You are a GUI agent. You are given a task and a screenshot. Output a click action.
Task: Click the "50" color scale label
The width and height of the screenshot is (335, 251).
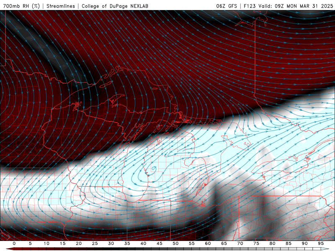175,243
